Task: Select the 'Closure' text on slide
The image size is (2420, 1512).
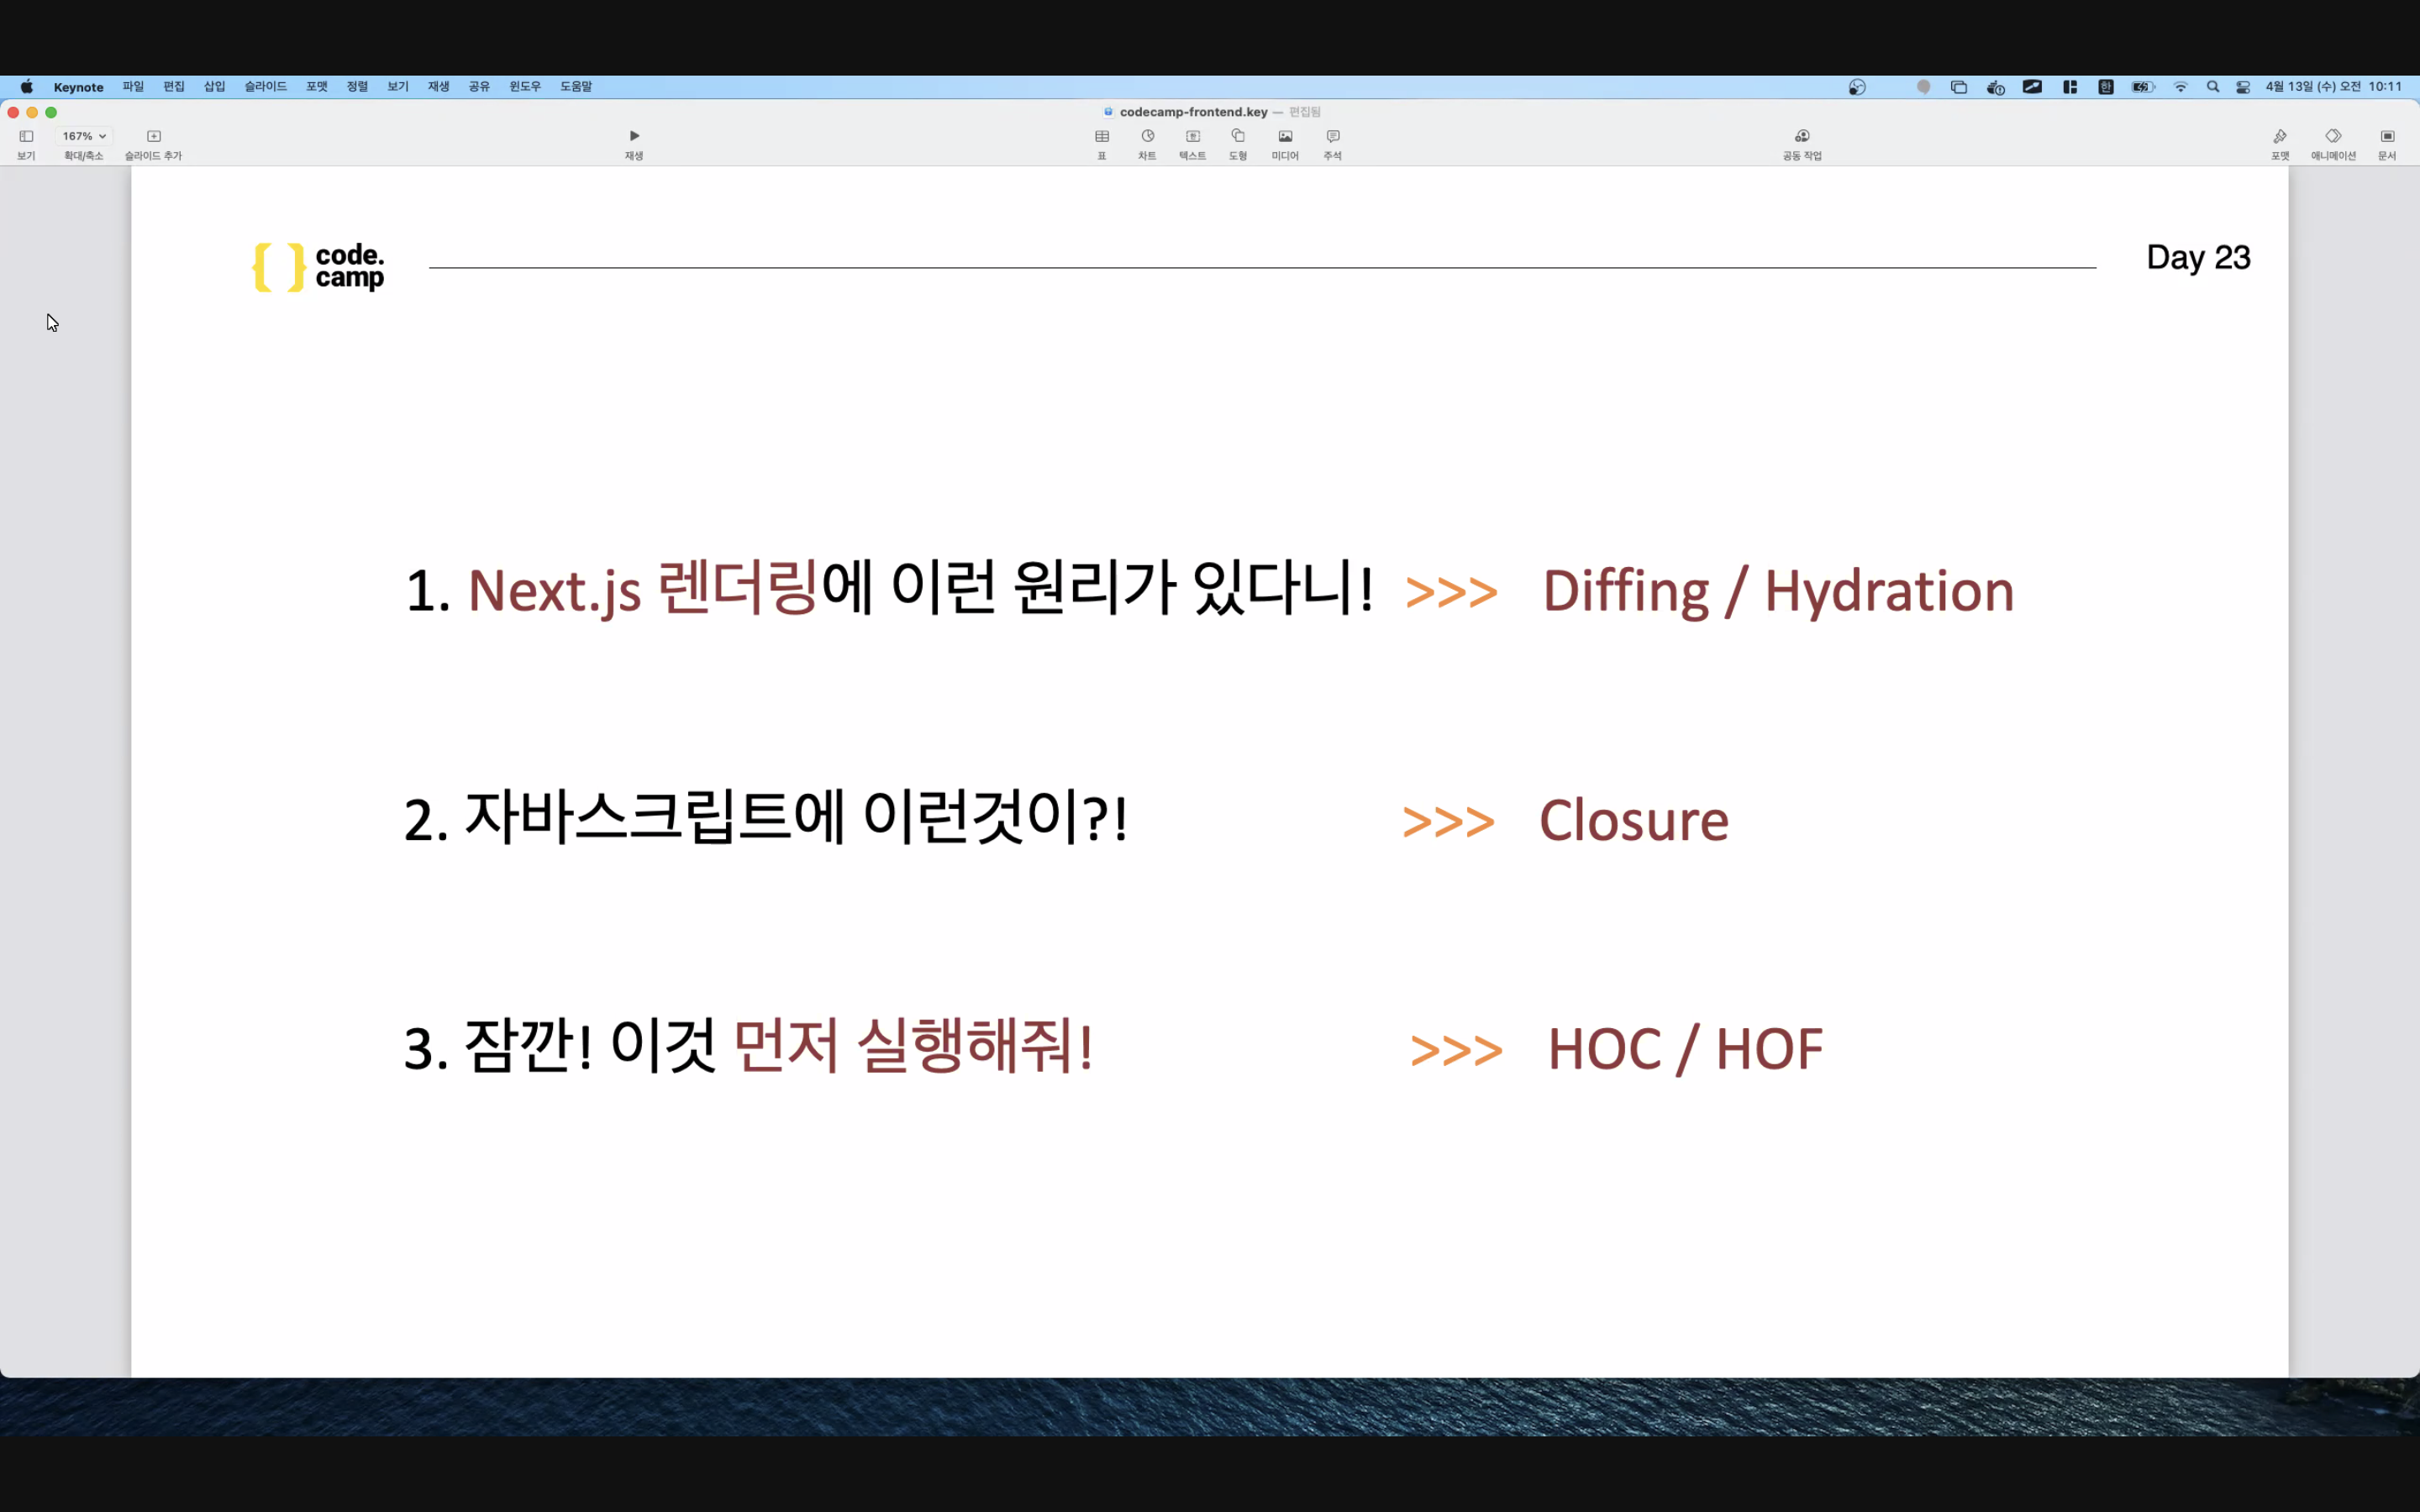Action: [x=1633, y=821]
